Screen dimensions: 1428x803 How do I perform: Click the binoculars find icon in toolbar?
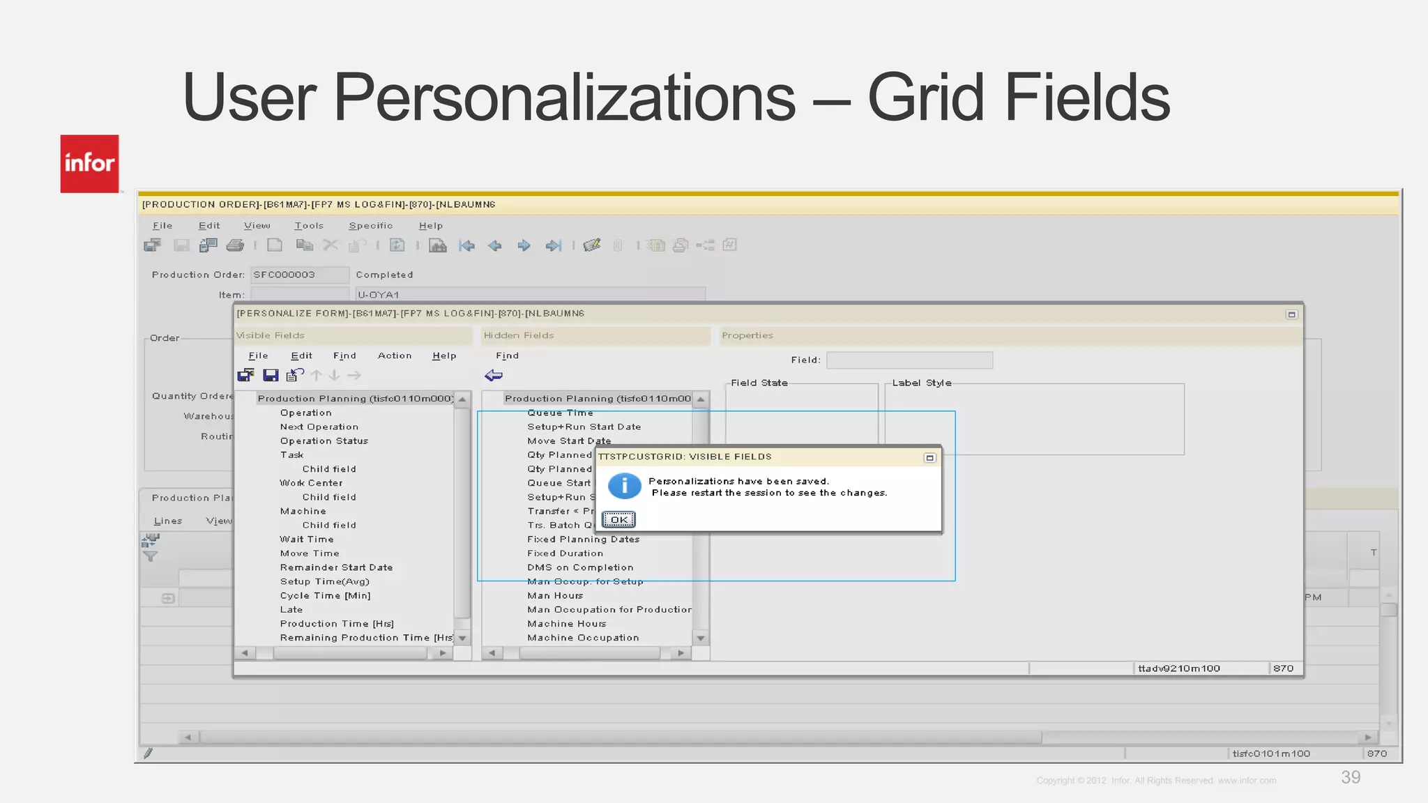[438, 245]
